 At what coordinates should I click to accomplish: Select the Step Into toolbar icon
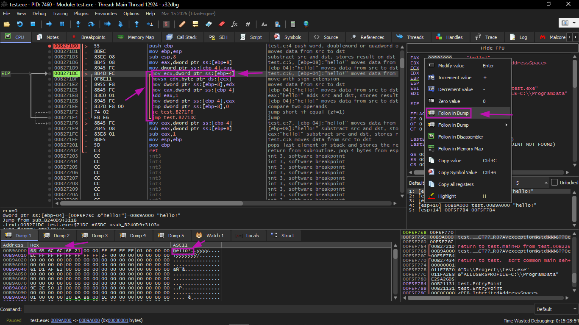(x=78, y=24)
